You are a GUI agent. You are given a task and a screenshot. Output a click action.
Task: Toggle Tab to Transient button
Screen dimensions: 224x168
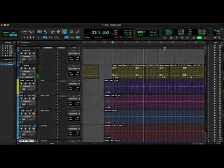[x=39, y=37]
